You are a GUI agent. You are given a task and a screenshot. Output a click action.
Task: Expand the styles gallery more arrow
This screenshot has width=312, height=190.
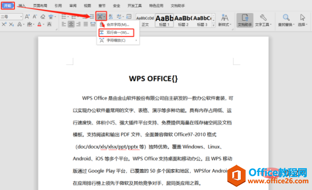(214, 25)
